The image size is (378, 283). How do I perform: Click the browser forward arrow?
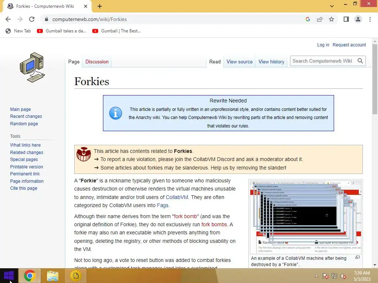20,19
